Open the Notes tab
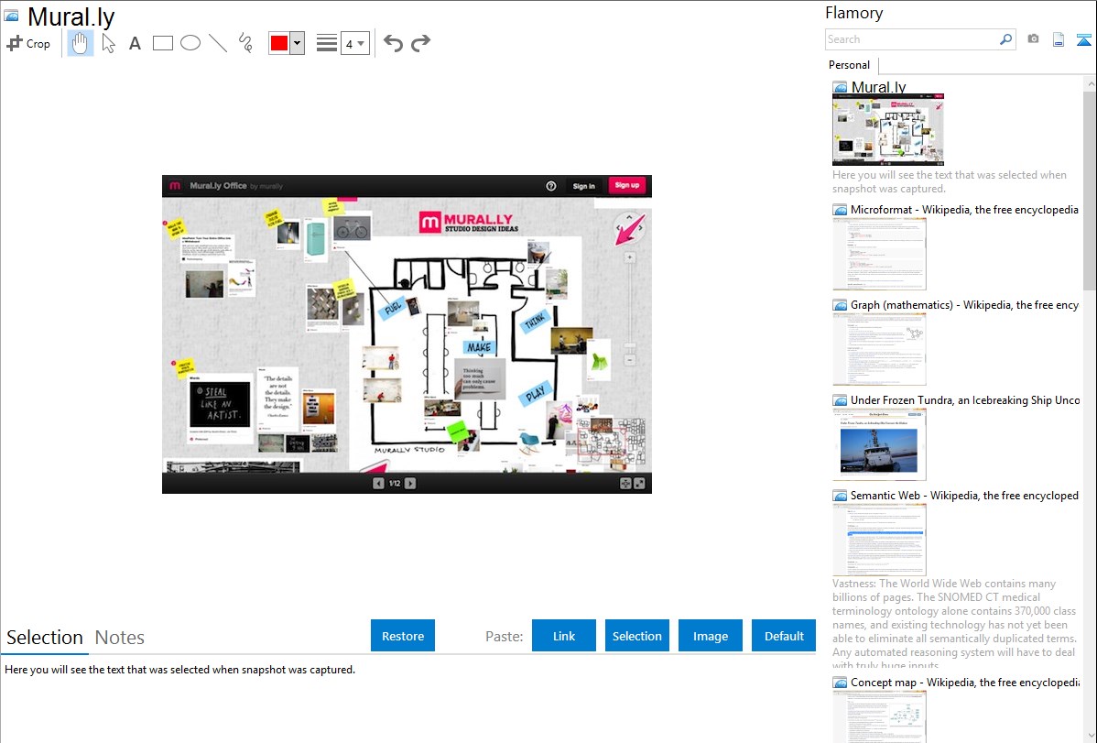The width and height of the screenshot is (1097, 743). [120, 638]
